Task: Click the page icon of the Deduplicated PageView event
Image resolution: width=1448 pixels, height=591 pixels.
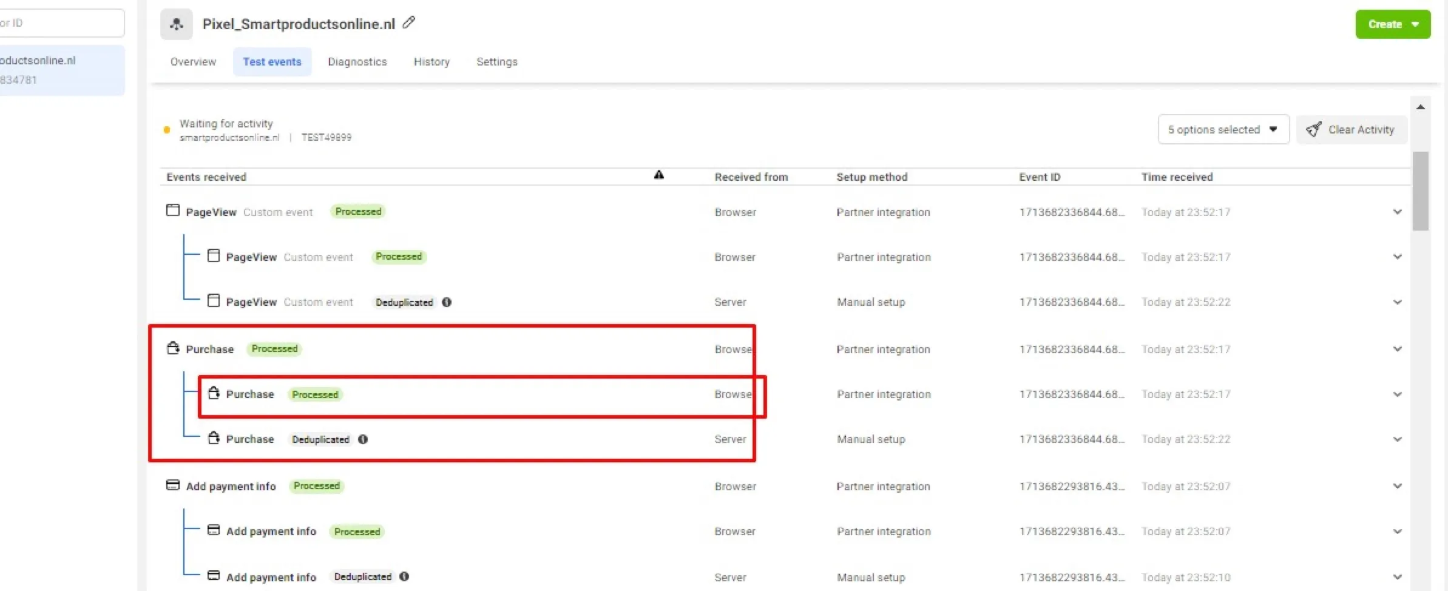Action: click(x=214, y=300)
